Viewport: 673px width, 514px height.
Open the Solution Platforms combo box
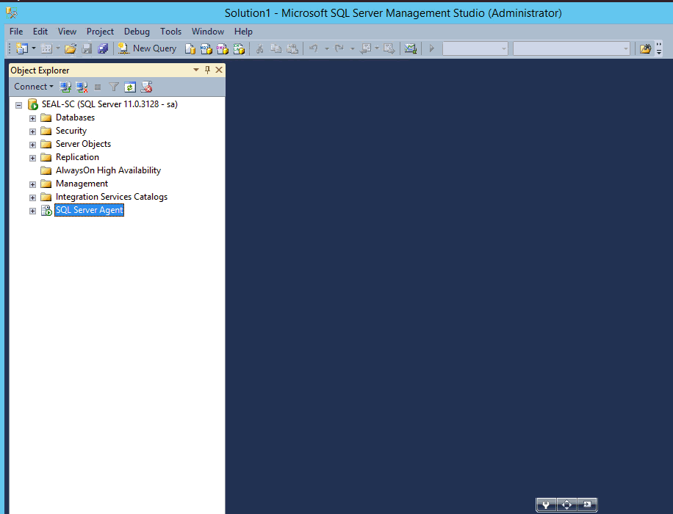pos(572,48)
